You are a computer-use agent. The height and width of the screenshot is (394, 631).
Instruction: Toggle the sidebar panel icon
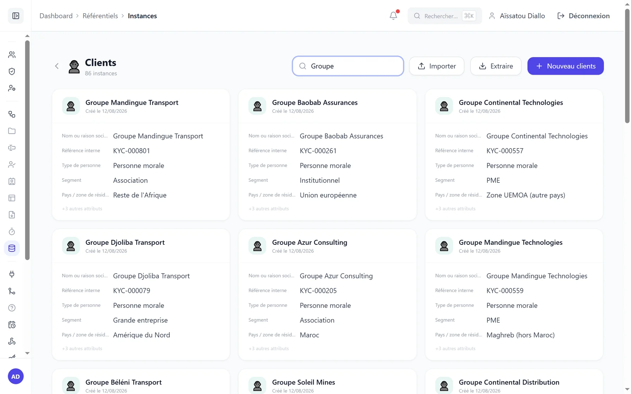pyautogui.click(x=16, y=16)
